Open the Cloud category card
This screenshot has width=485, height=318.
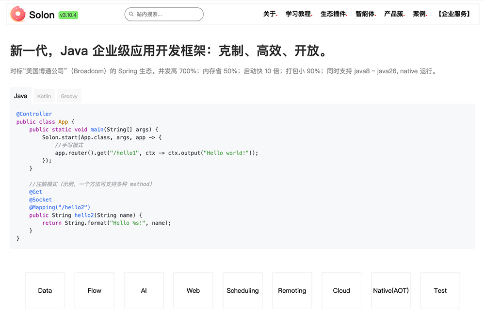[341, 290]
